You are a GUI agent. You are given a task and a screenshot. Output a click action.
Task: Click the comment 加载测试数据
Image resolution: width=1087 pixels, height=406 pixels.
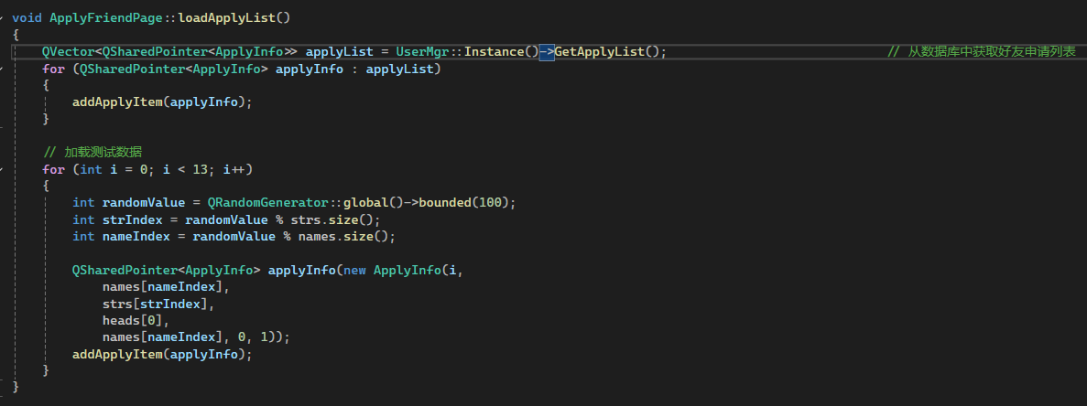point(92,152)
